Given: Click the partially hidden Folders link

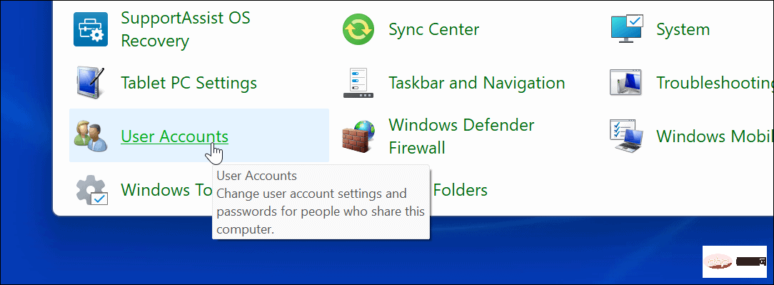Looking at the screenshot, I should coord(460,190).
